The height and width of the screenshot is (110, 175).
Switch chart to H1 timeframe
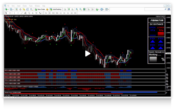pyautogui.click(x=61, y=13)
